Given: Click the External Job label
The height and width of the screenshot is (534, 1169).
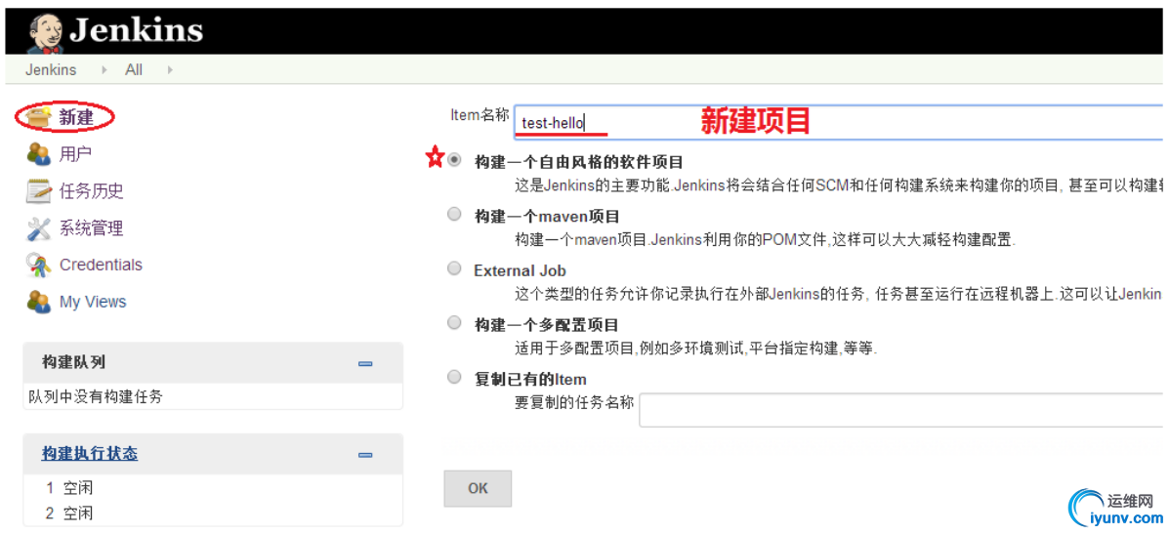Looking at the screenshot, I should pyautogui.click(x=520, y=270).
